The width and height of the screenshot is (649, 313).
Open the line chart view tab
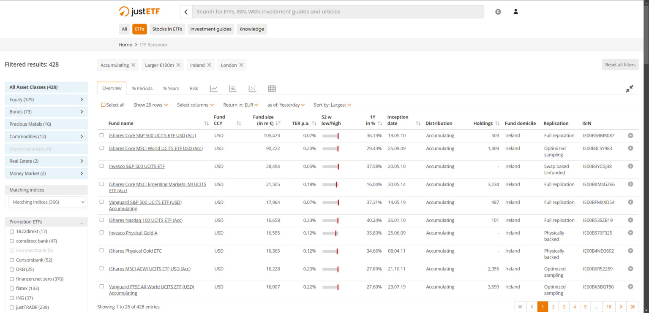tap(213, 89)
